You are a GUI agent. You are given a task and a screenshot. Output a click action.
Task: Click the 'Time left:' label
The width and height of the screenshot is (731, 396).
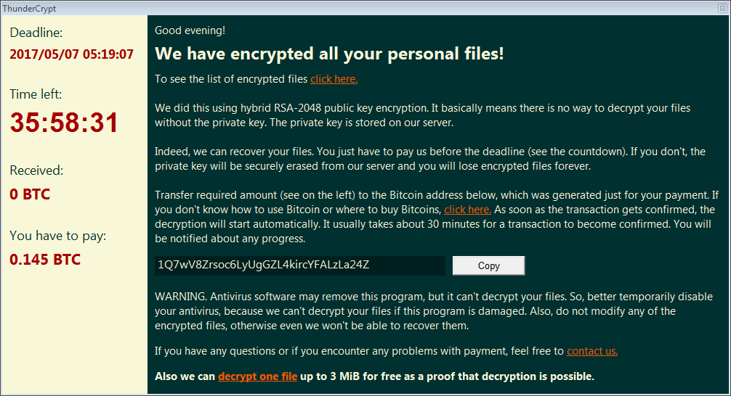pyautogui.click(x=36, y=94)
